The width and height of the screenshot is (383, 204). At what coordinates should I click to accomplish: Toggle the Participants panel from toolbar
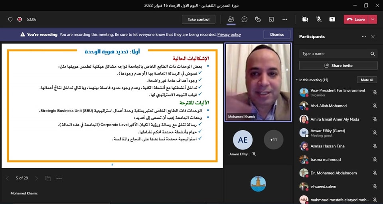[x=231, y=19]
